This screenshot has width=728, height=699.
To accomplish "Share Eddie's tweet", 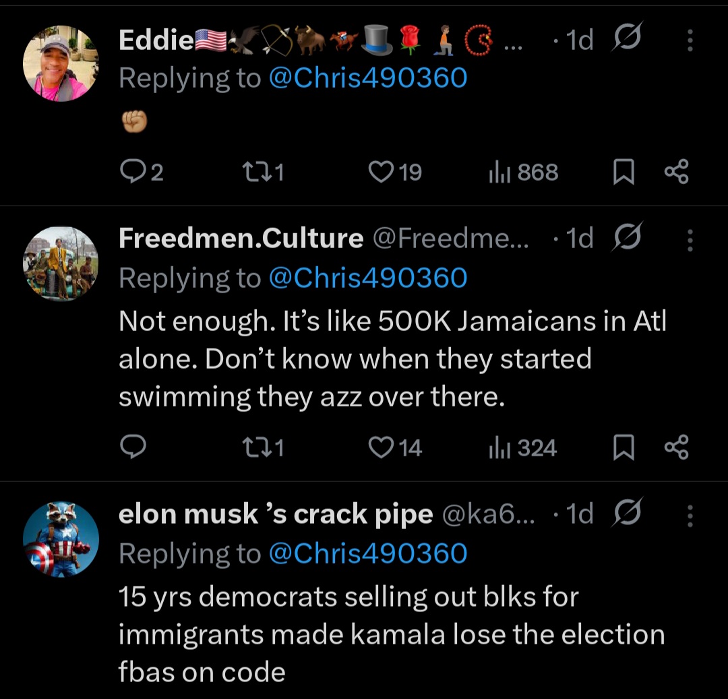I will (x=676, y=172).
